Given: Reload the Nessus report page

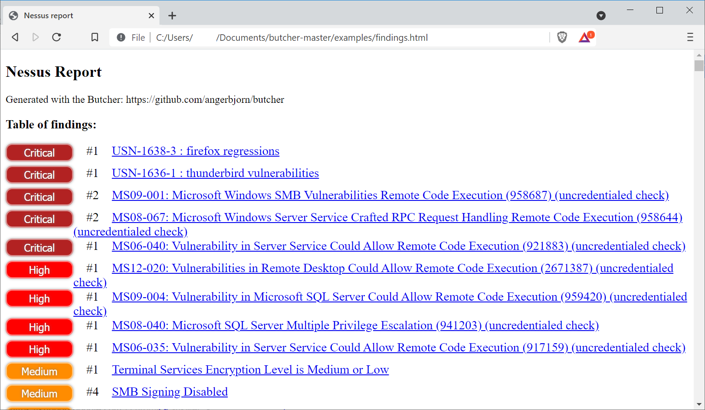Looking at the screenshot, I should pos(56,37).
